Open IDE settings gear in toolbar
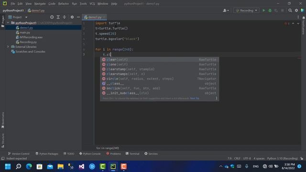The height and width of the screenshot is (172, 306). click(296, 11)
